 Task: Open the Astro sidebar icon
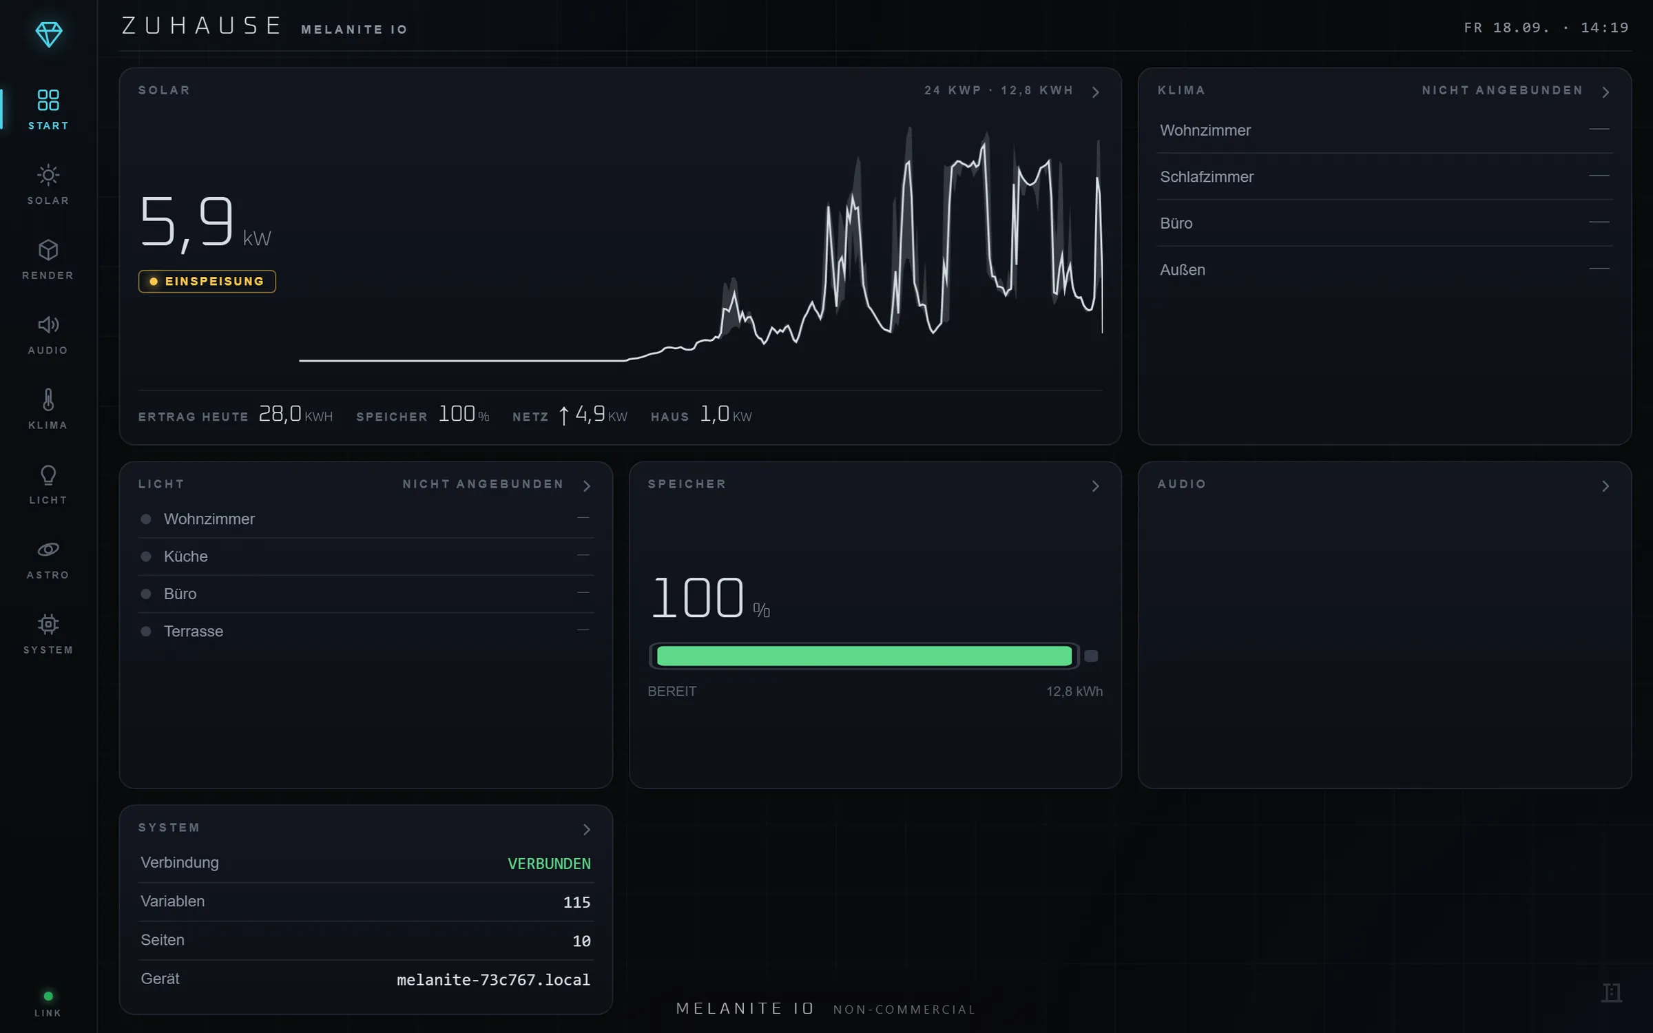pyautogui.click(x=48, y=560)
